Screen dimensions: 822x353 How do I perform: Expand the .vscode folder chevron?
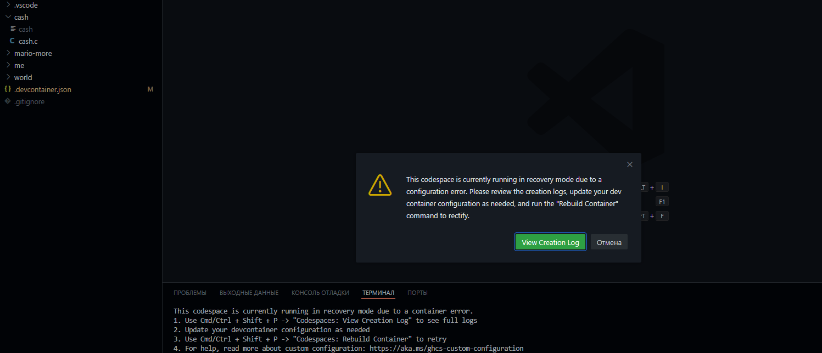click(x=8, y=5)
